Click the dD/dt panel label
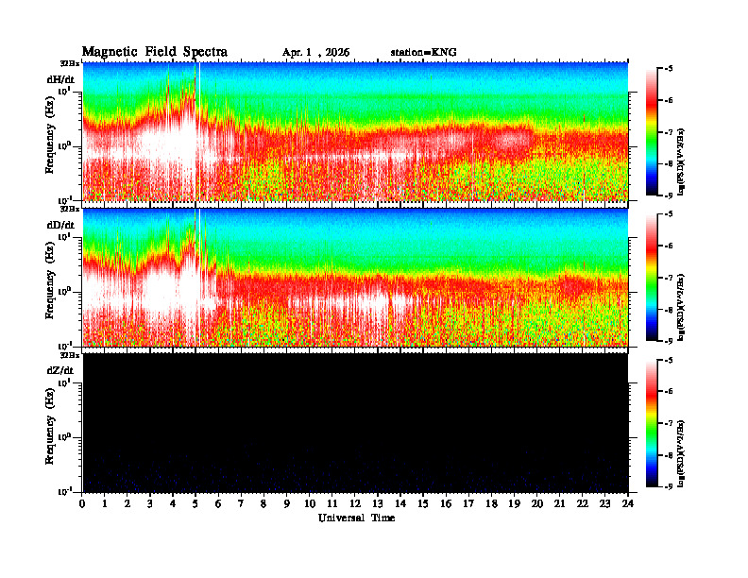Image resolution: width=748 pixels, height=578 pixels. pyautogui.click(x=60, y=225)
